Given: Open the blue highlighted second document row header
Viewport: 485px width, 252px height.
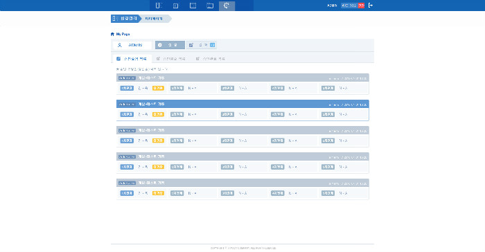Looking at the screenshot, I should pyautogui.click(x=242, y=105).
